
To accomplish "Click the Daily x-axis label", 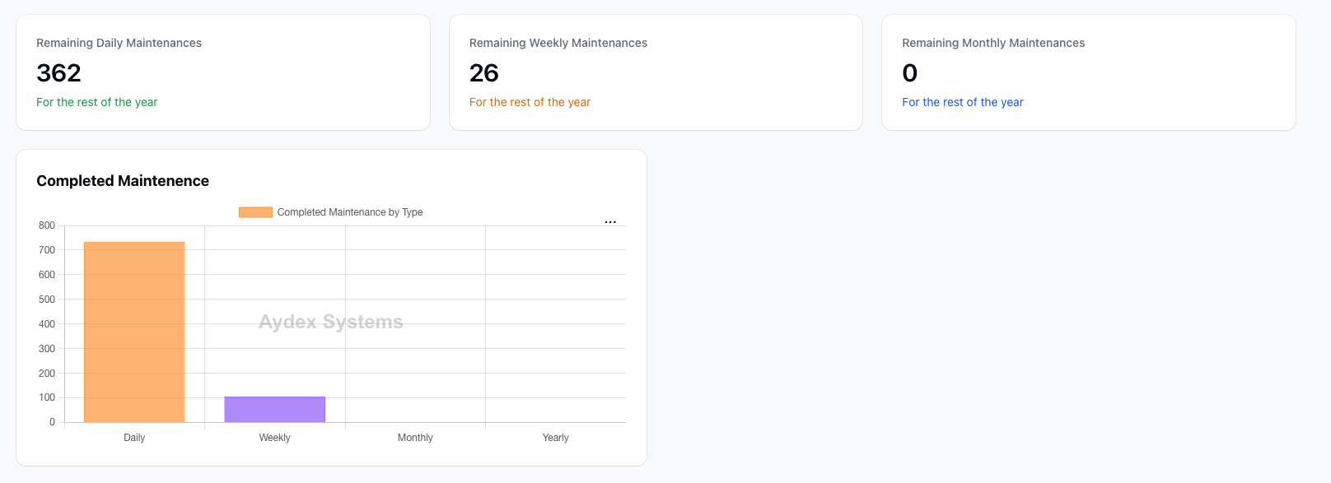I will 134,438.
